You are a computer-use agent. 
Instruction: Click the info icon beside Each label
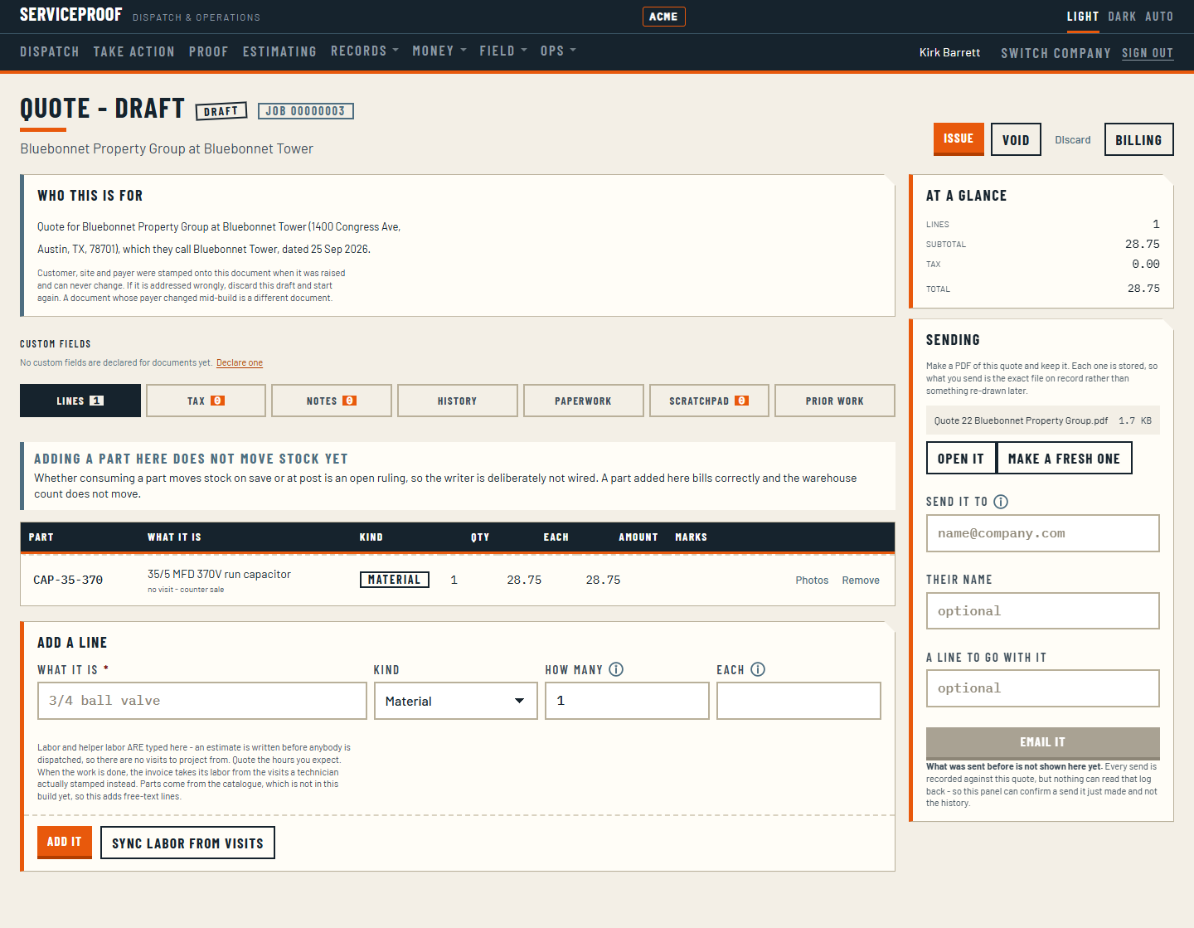[758, 669]
